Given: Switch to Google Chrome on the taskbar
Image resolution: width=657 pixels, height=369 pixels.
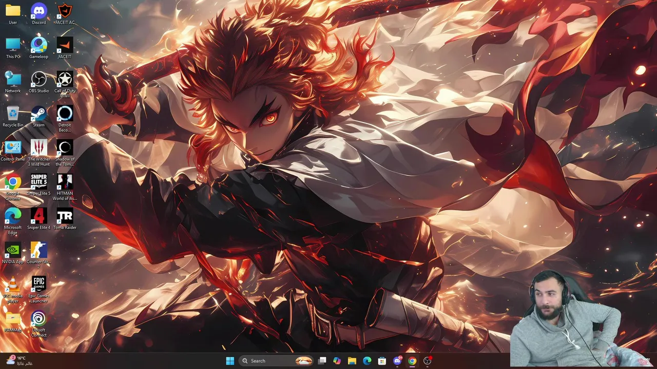Looking at the screenshot, I should point(412,361).
